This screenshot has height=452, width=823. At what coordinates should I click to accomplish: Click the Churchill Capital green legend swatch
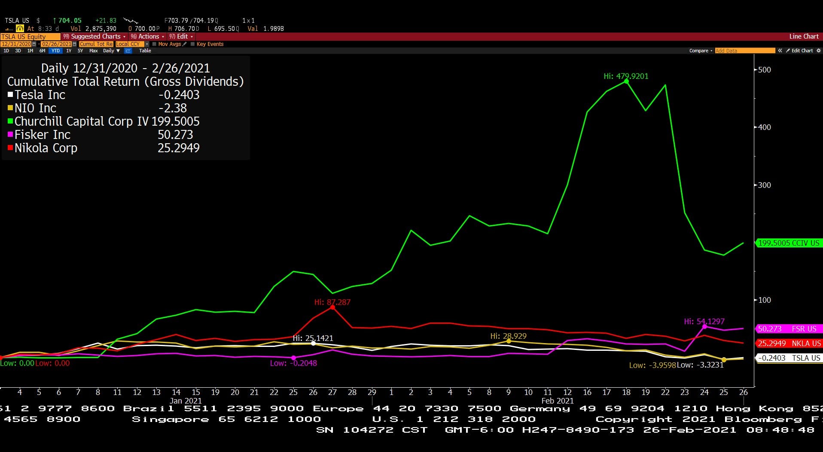[x=10, y=121]
